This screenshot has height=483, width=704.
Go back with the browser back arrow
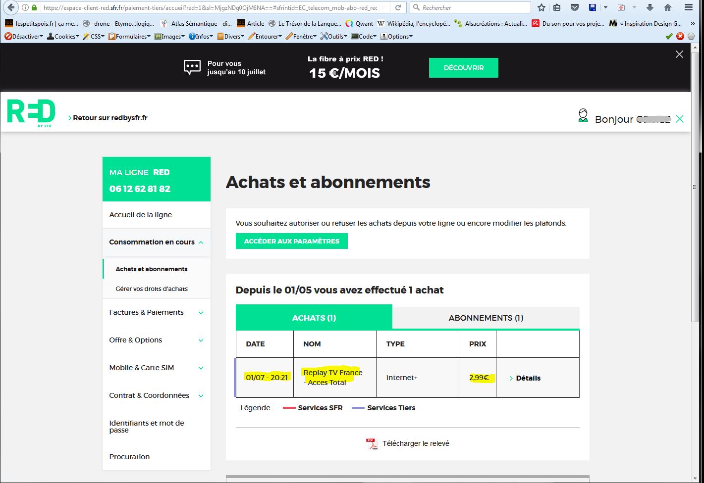pos(11,7)
